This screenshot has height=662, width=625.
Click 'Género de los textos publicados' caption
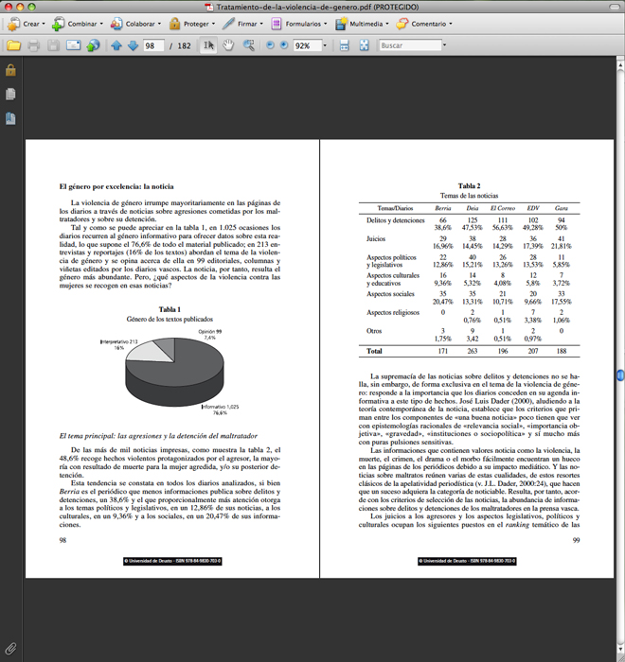(x=170, y=320)
